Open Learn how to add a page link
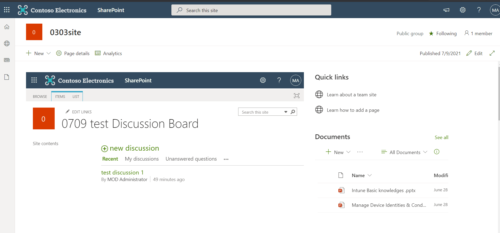 [353, 110]
